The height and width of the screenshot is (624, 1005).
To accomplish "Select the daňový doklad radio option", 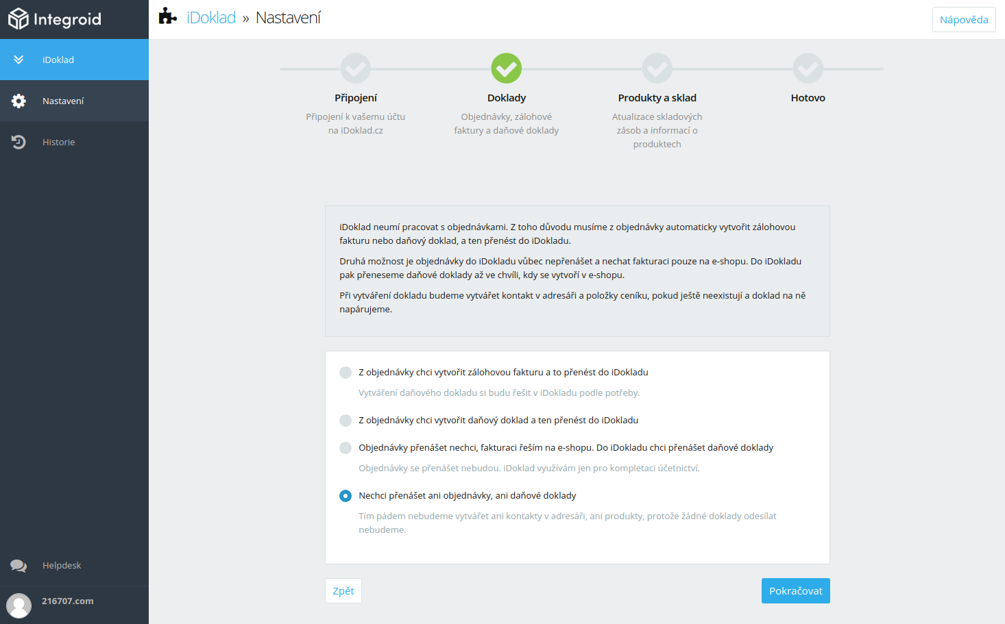I will (x=346, y=421).
